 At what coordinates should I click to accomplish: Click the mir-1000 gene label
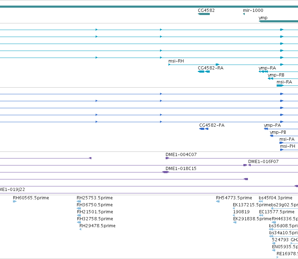coord(253,10)
